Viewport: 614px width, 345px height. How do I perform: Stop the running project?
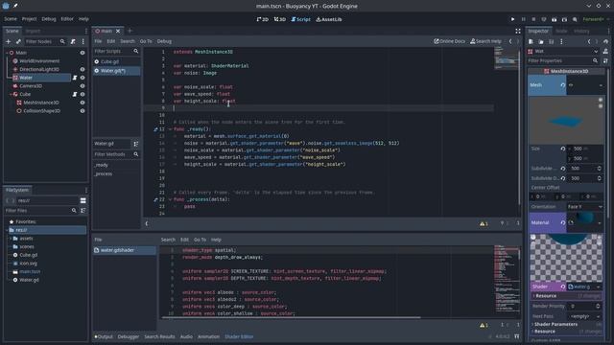point(533,19)
